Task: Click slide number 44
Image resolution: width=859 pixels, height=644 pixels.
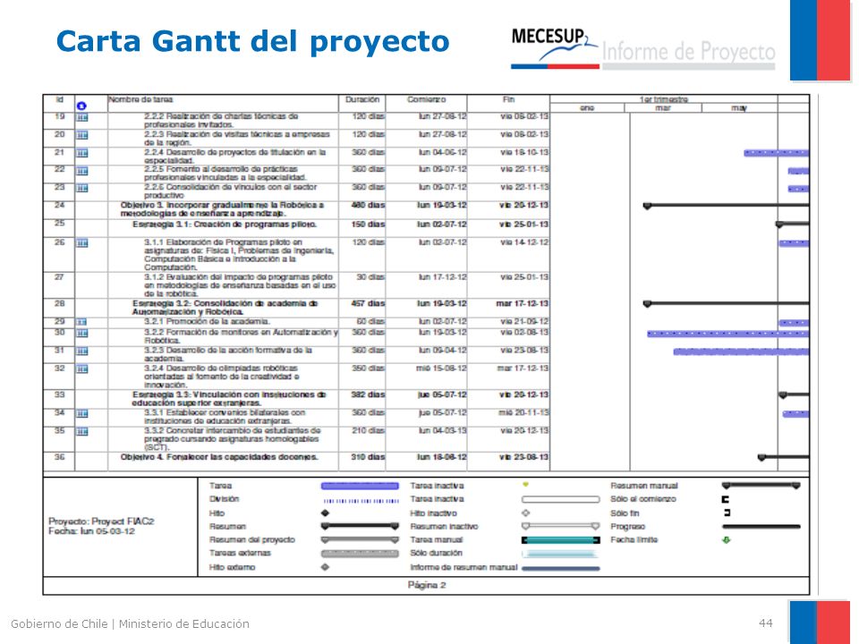Action: point(765,623)
